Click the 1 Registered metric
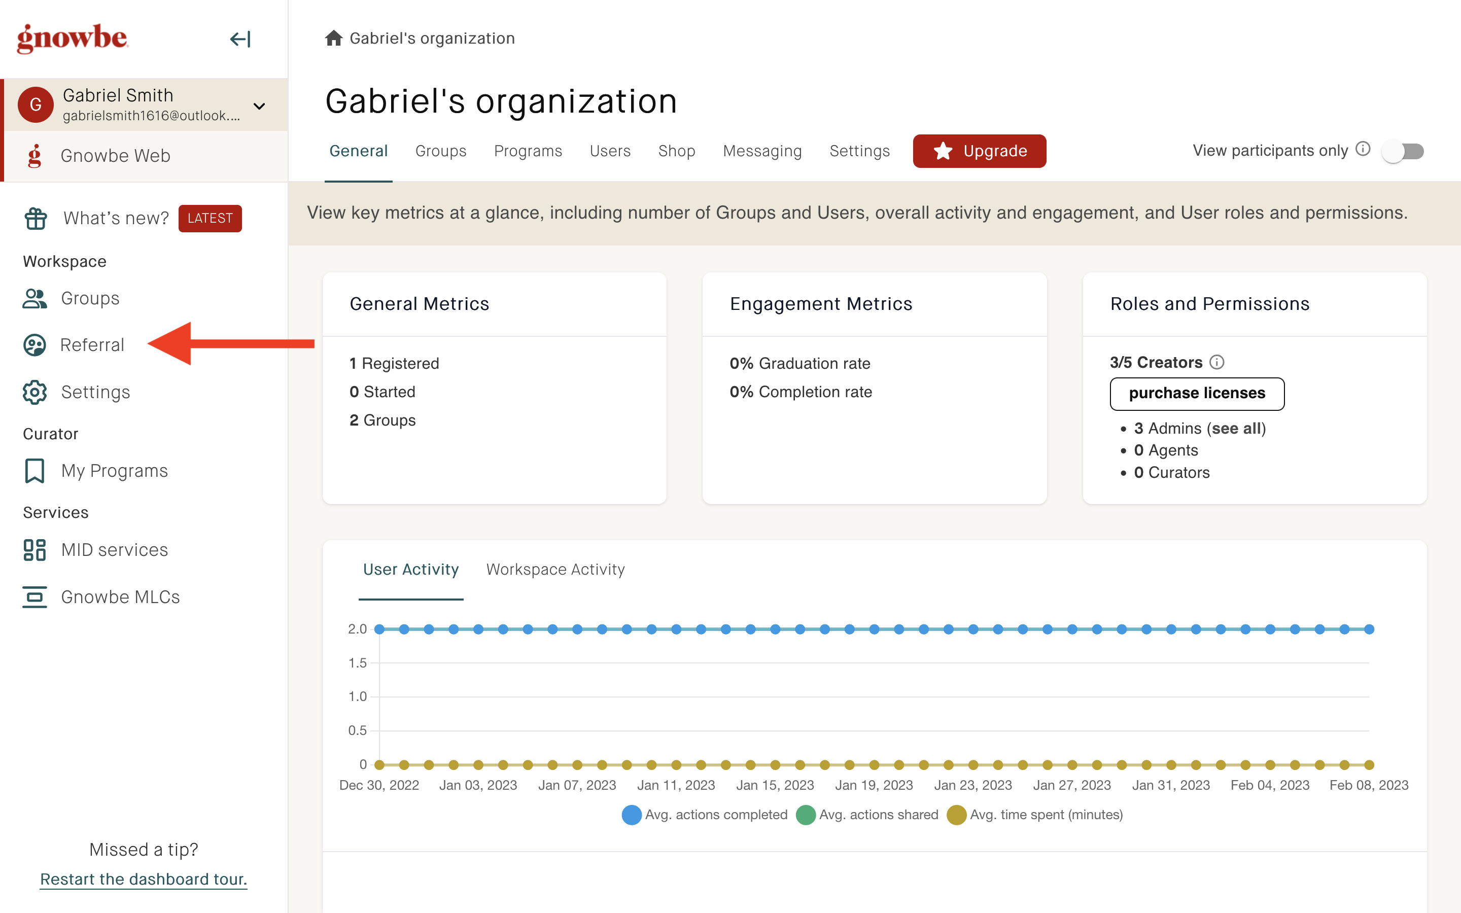The image size is (1461, 913). pos(394,364)
